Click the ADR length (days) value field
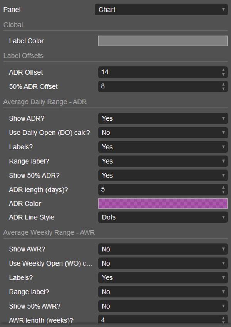The height and width of the screenshot is (327, 231). pyautogui.click(x=158, y=189)
